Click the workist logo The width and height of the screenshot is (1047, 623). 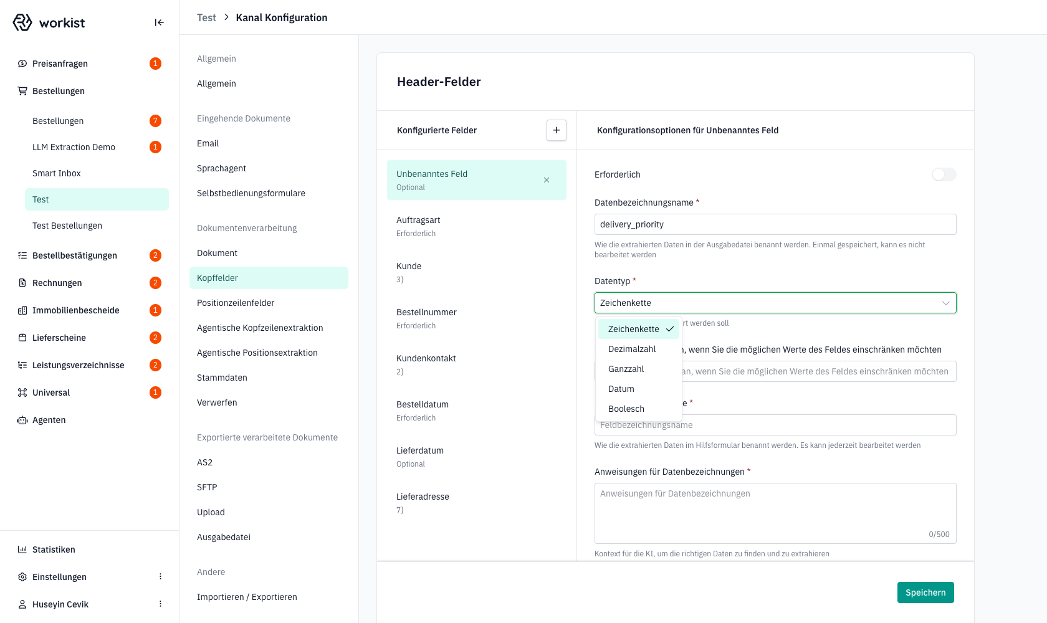[49, 22]
